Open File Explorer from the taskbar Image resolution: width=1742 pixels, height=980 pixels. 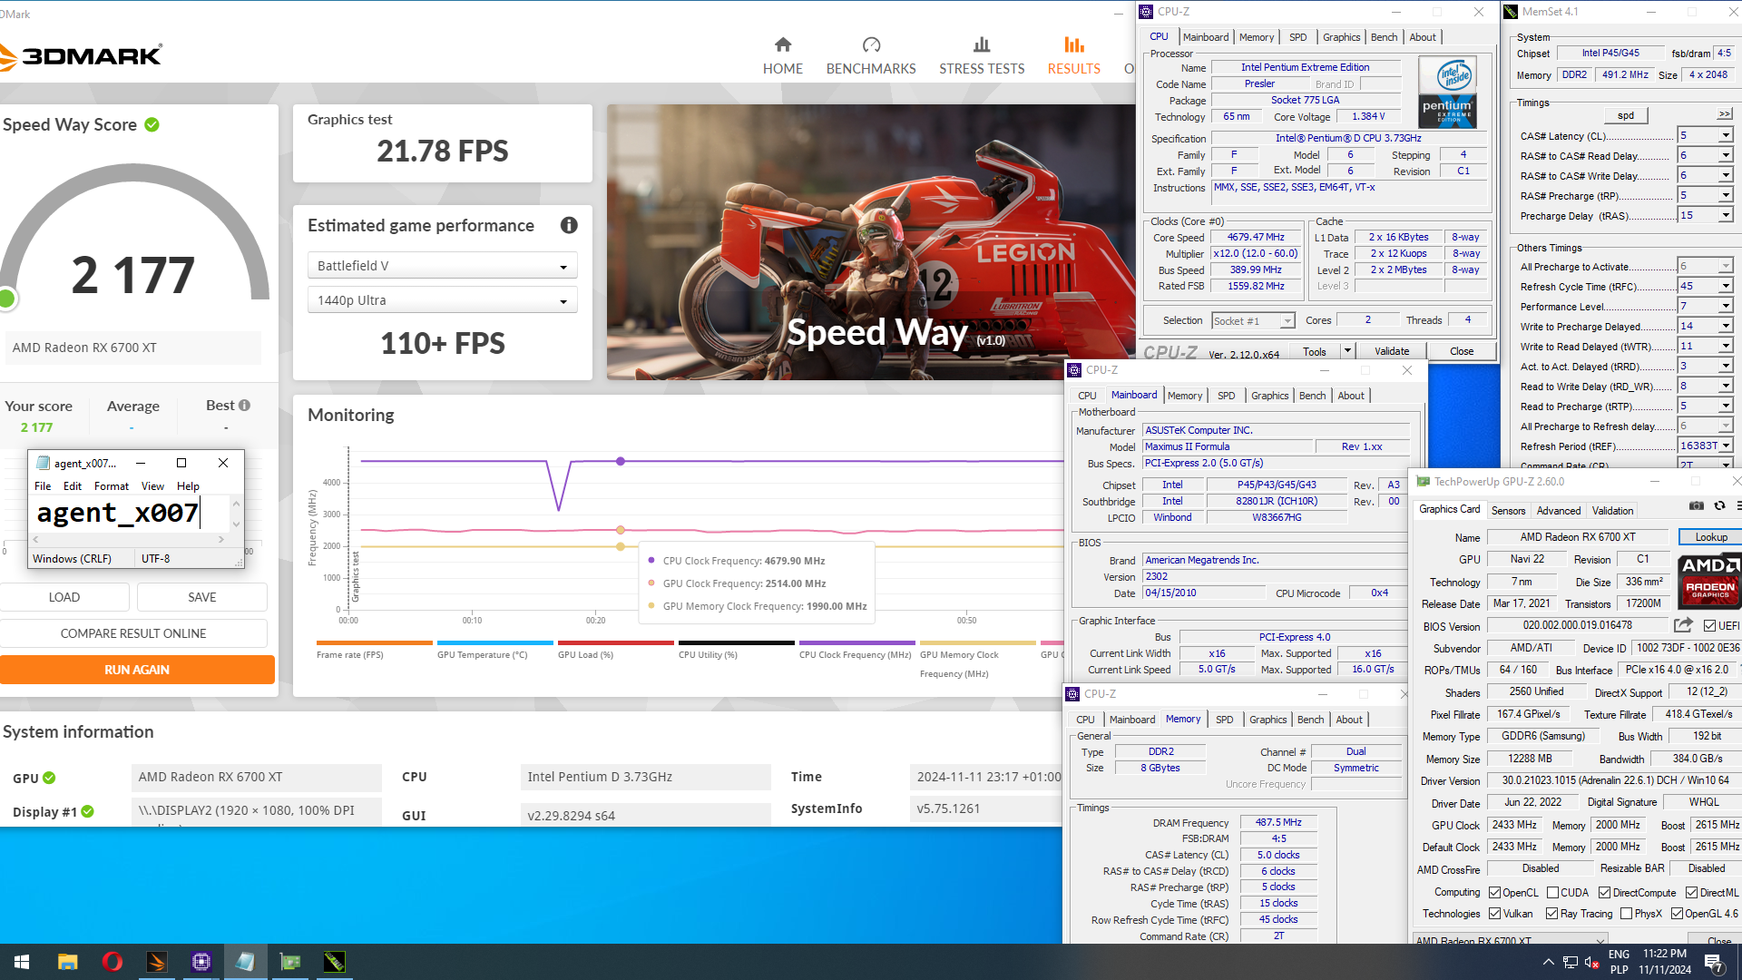(67, 962)
